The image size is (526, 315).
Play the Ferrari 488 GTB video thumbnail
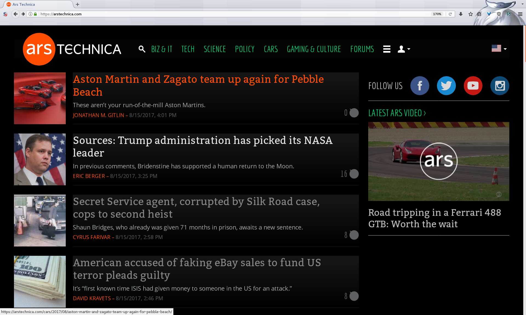tap(439, 161)
